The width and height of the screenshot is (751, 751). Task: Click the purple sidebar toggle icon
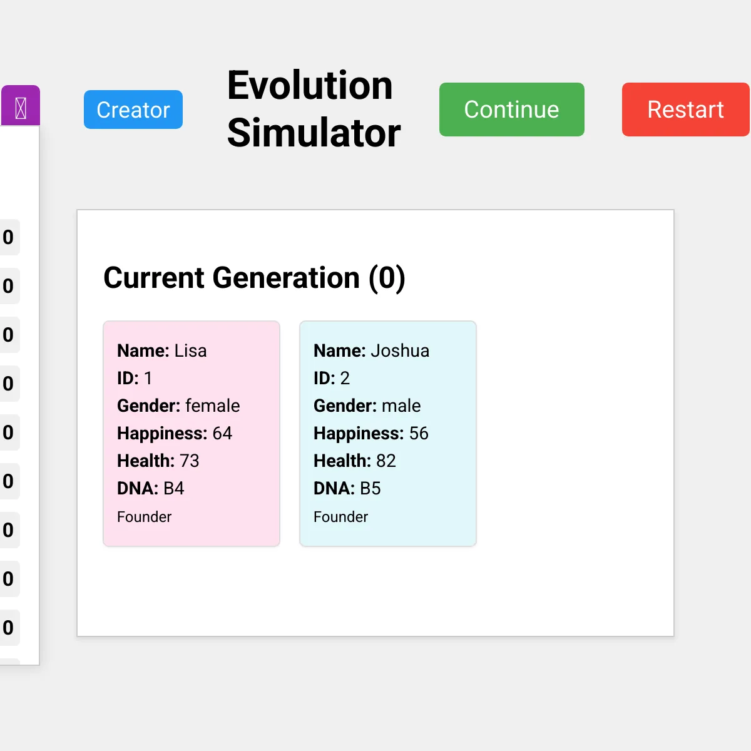tap(21, 108)
